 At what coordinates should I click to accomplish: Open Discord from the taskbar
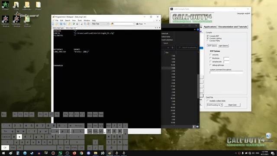[x=88, y=153]
